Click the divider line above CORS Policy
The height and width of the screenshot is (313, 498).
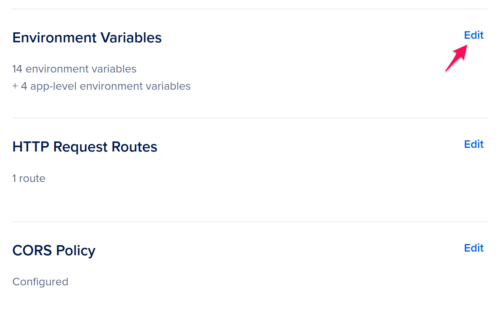tap(250, 222)
